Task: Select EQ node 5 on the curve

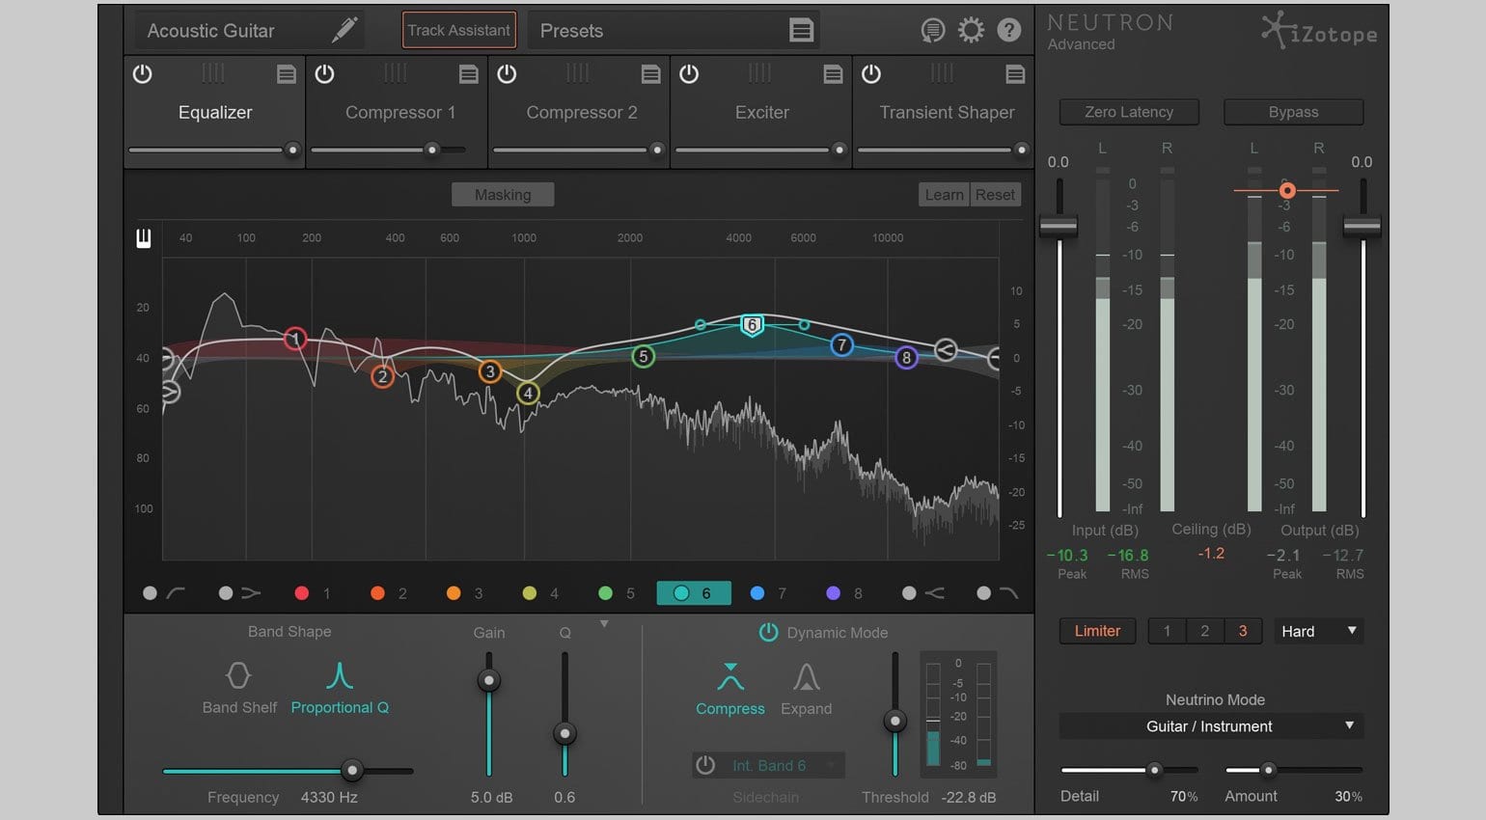Action: (x=644, y=356)
